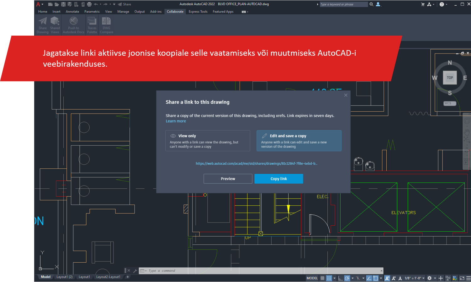Select Edit and save a copy option
The height and width of the screenshot is (282, 471).
pos(299,141)
